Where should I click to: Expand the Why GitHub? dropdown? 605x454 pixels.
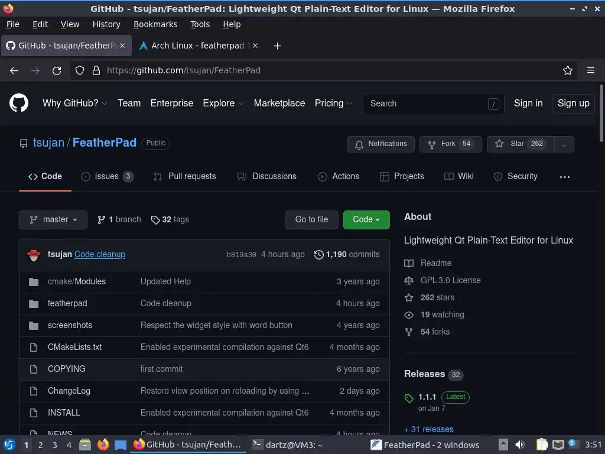[75, 103]
